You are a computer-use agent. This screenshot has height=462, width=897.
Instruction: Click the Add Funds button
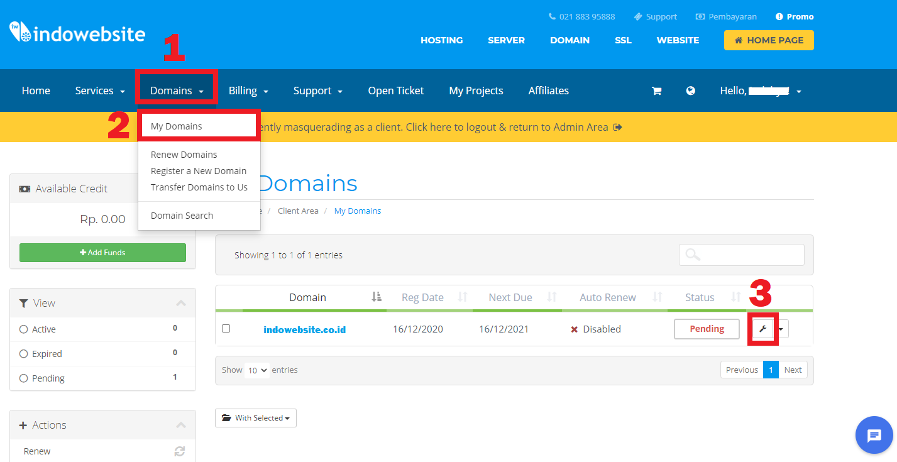[102, 252]
